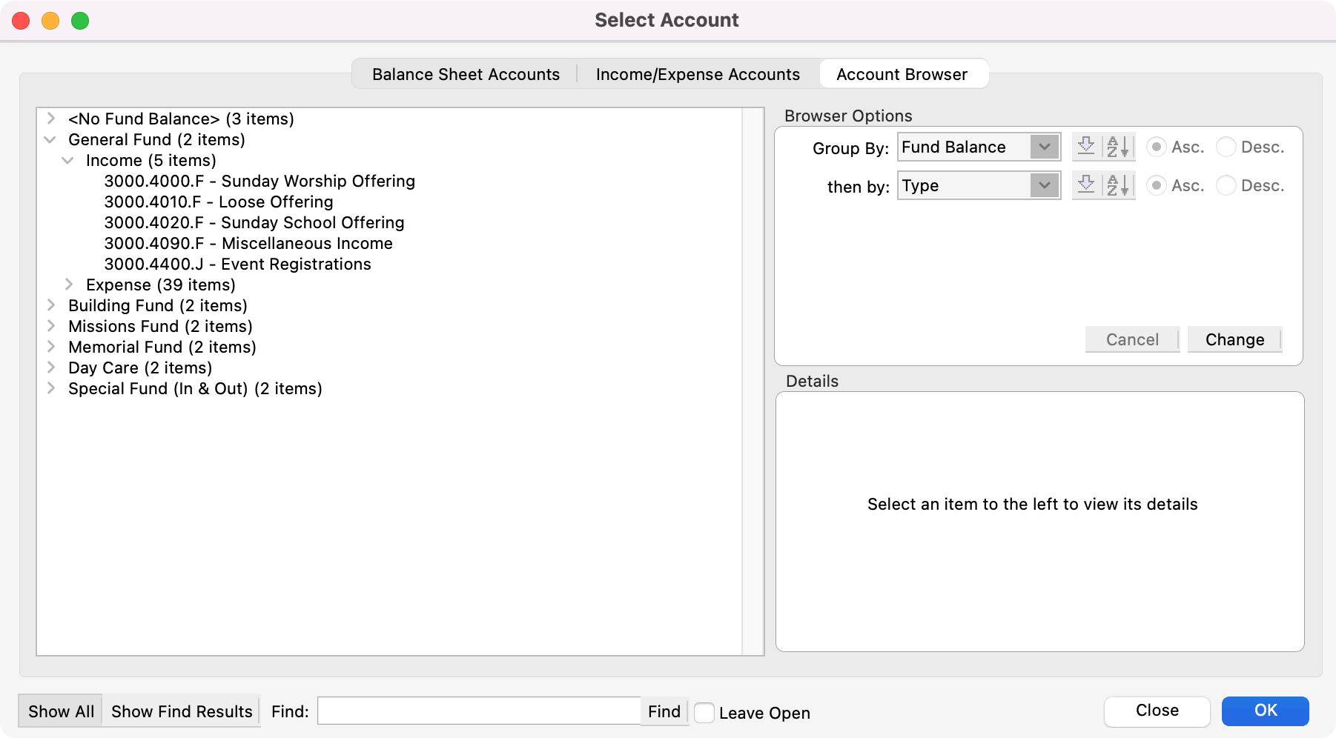Click the A-Z sort icon in then by row
The height and width of the screenshot is (738, 1336).
click(x=1118, y=185)
